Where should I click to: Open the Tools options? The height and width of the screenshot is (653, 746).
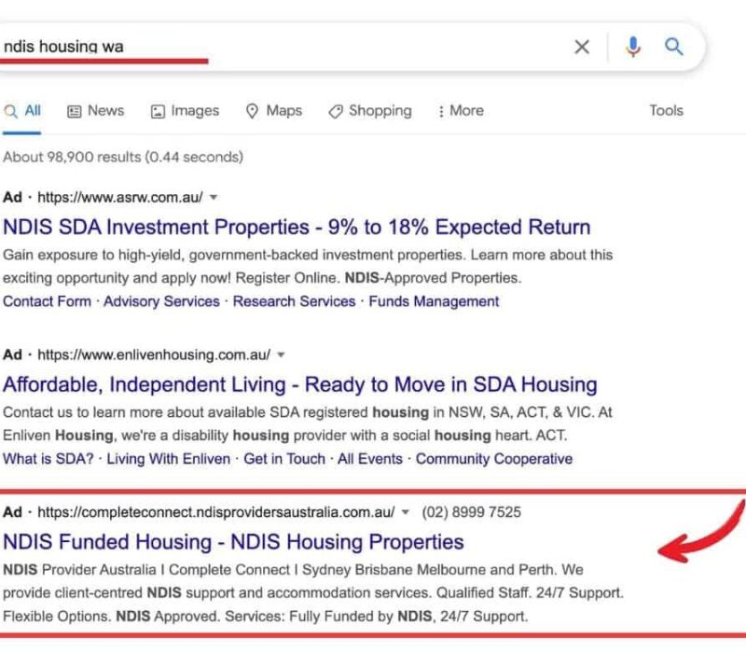(x=666, y=110)
